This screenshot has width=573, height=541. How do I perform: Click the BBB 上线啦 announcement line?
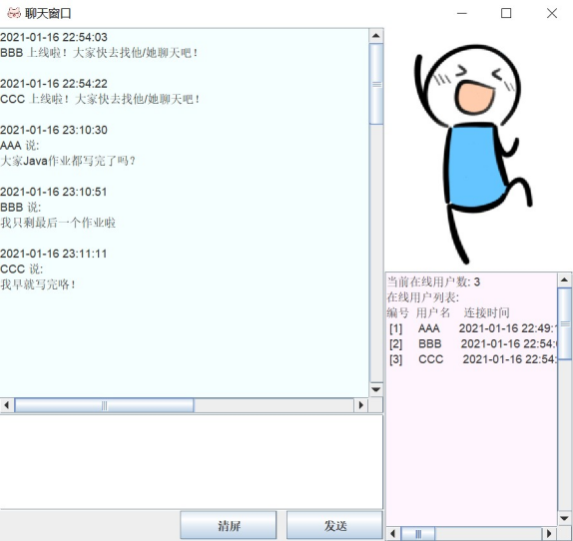tap(99, 53)
